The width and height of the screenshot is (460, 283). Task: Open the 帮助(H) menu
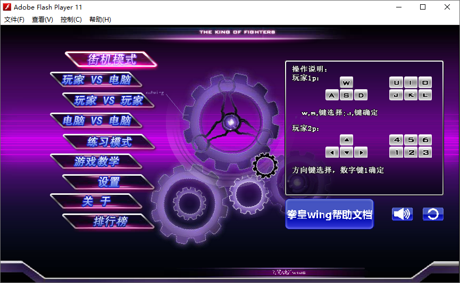coord(100,19)
